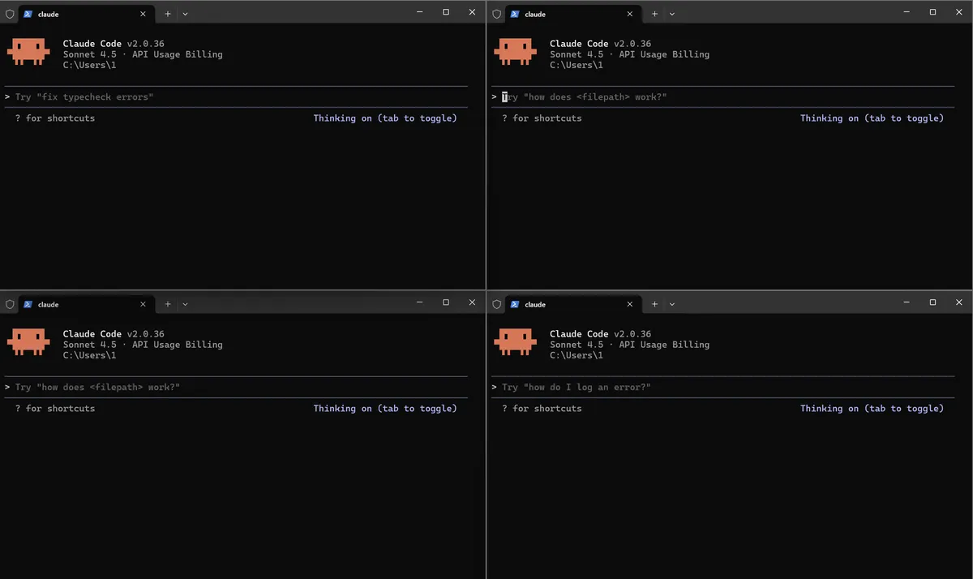Toggle "Thinking on" in the bottom-left terminal
The image size is (973, 579).
(385, 409)
